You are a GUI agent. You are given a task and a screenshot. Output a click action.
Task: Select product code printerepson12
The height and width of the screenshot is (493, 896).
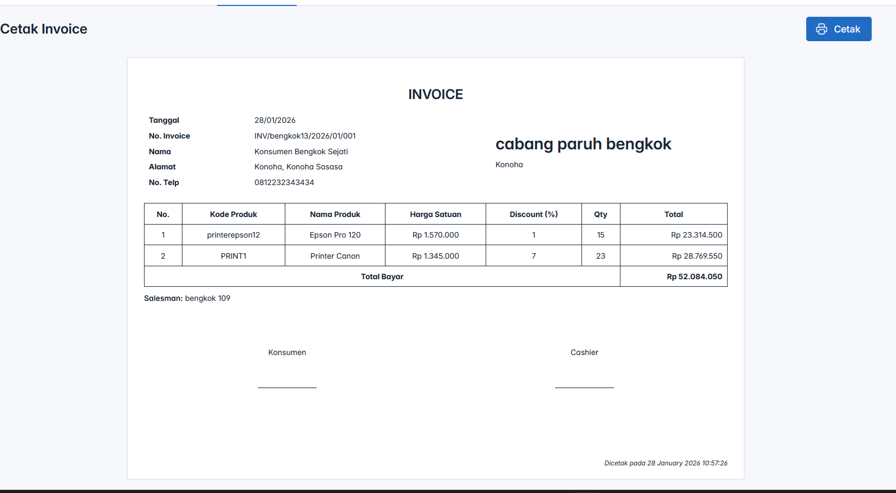pyautogui.click(x=233, y=235)
